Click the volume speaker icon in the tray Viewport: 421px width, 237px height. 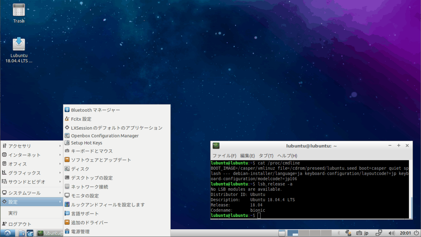[x=392, y=233]
